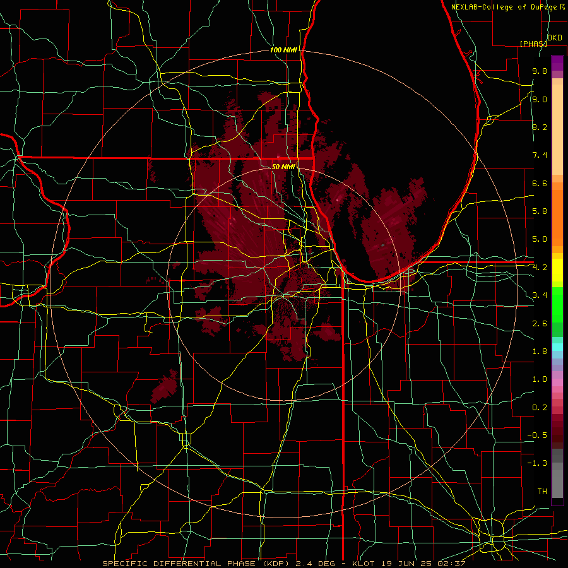Click the [PHAS] legend heading

[x=533, y=44]
